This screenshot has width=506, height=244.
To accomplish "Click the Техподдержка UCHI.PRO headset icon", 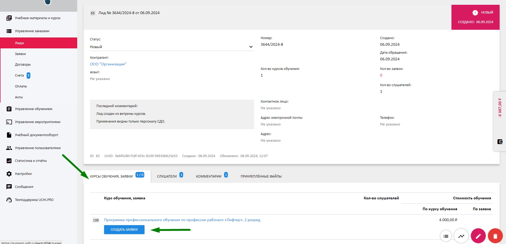I will [x=9, y=200].
